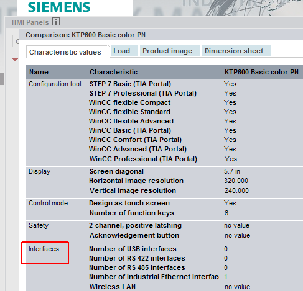Select the Screen diagonal characteristic
This screenshot has height=291, width=303.
[116, 171]
